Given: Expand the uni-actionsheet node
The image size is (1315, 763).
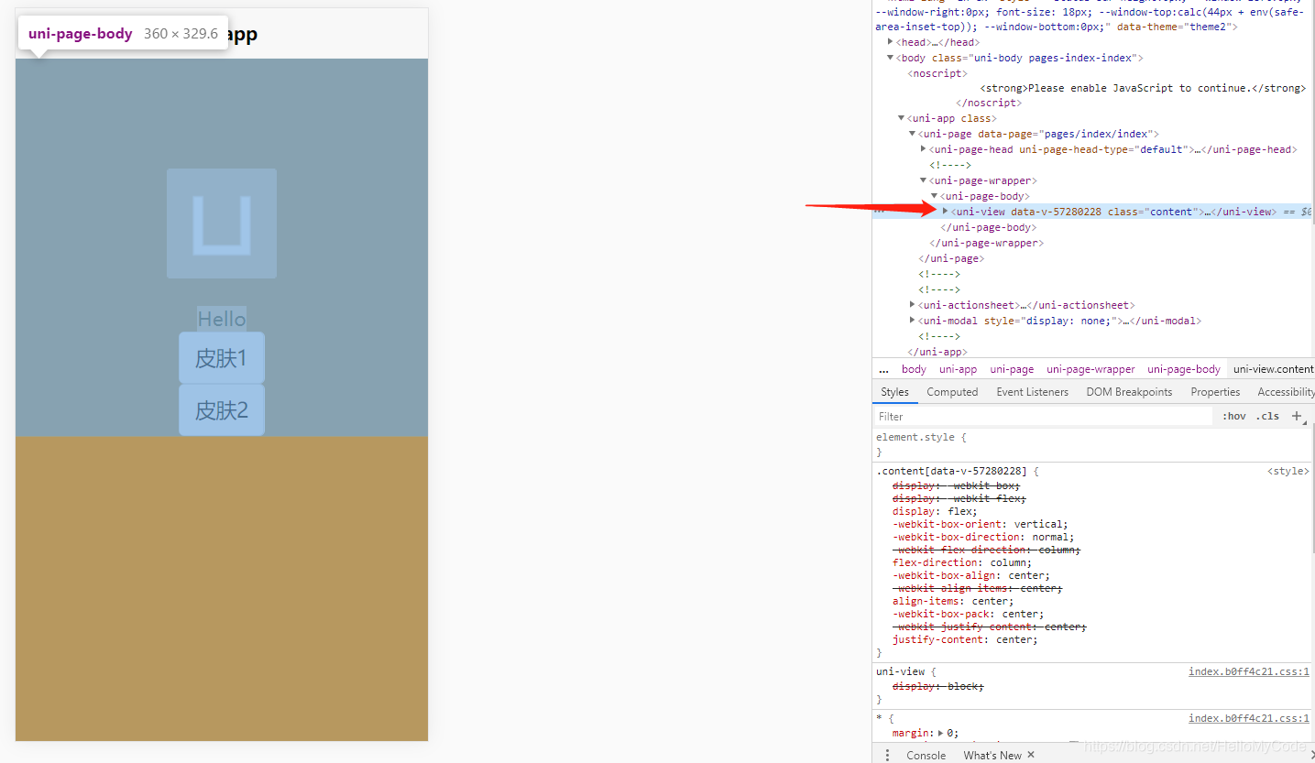Looking at the screenshot, I should (x=912, y=304).
